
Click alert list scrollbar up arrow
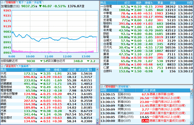[191, 94]
